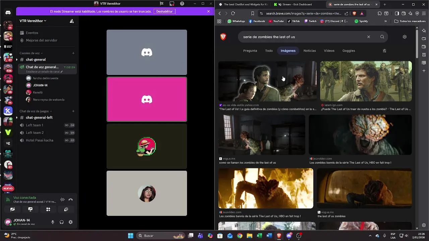
Task: Open Discord direct messages home icon
Action: [8, 12]
